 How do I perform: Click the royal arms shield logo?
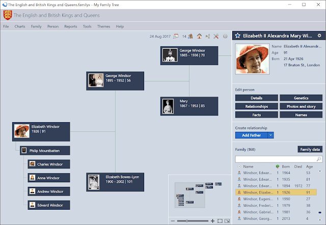(8, 15)
